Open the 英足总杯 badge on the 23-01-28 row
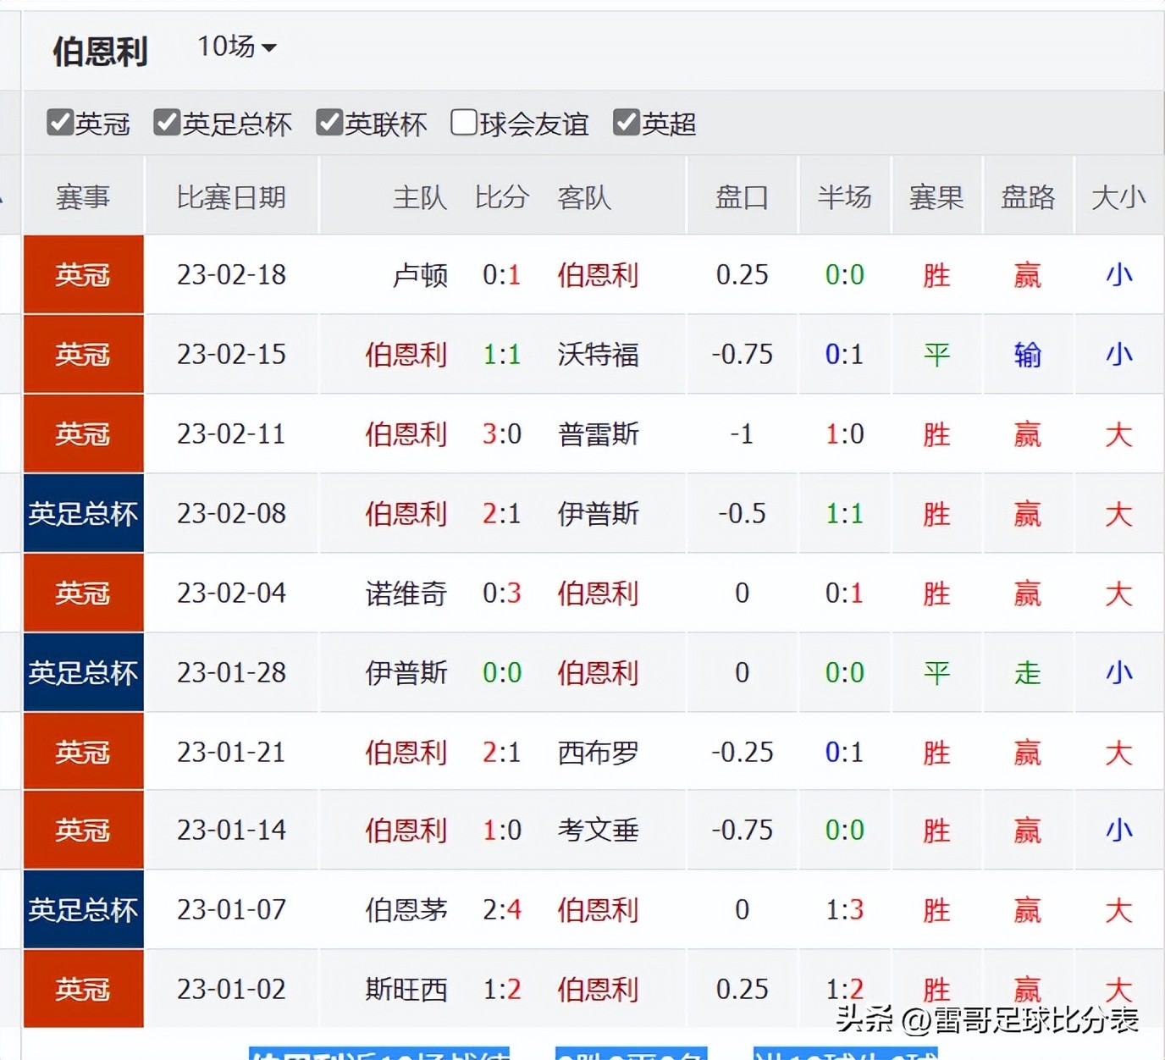The height and width of the screenshot is (1060, 1165). 82,672
